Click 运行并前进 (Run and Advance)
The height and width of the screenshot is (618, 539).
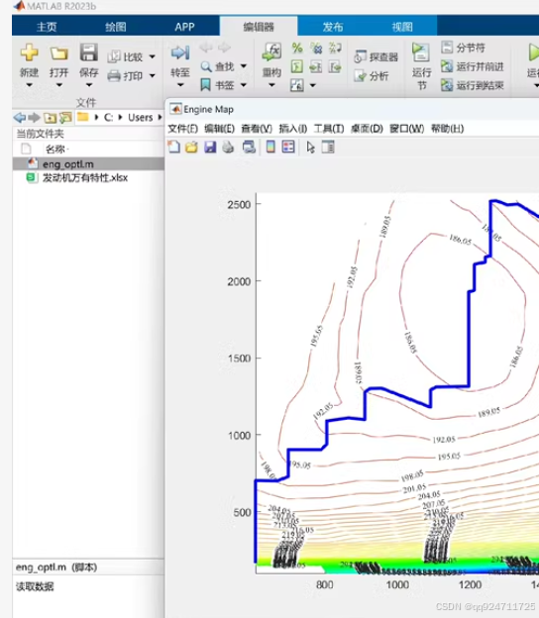[473, 66]
